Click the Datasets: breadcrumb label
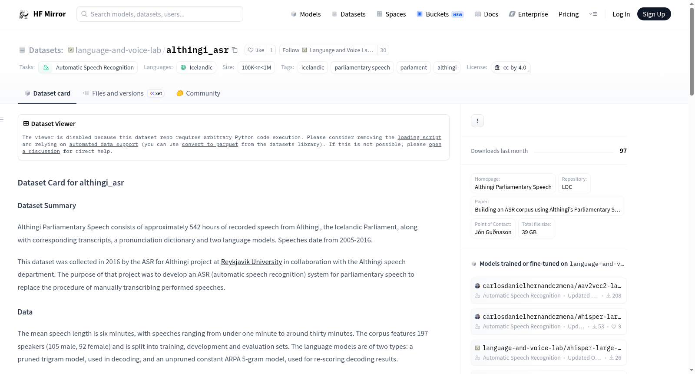This screenshot has width=695, height=374. [x=46, y=50]
